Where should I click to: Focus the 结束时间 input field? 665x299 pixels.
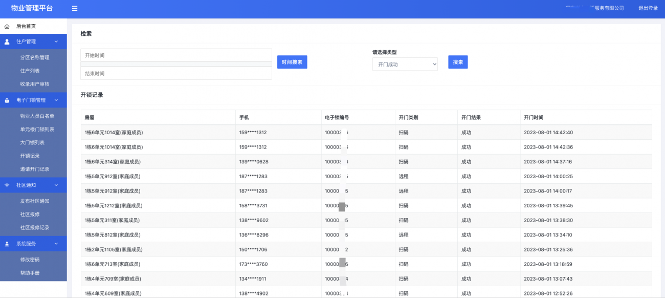pyautogui.click(x=176, y=73)
